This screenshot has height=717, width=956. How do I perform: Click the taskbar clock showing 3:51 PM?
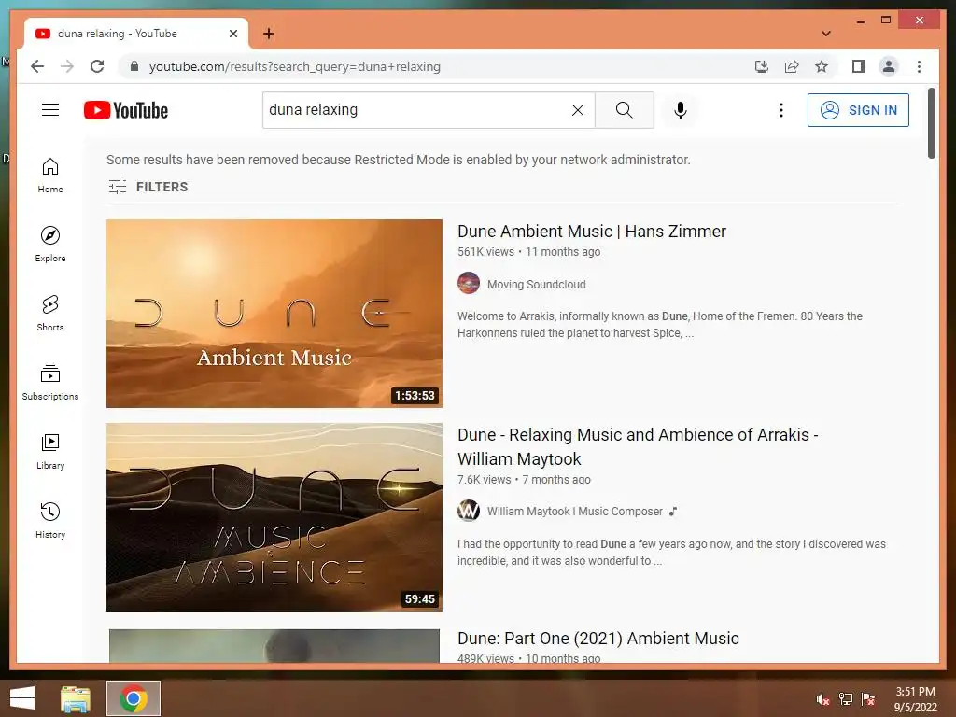click(x=915, y=699)
